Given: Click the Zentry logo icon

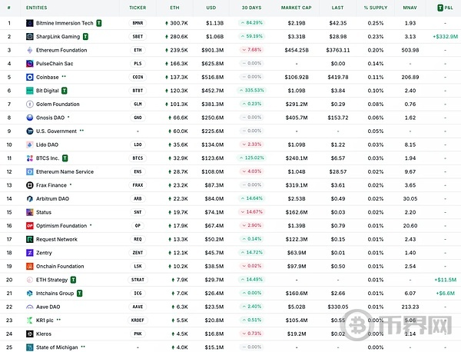Looking at the screenshot, I should (30, 253).
